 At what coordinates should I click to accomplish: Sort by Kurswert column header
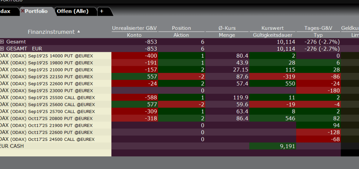pos(273,28)
